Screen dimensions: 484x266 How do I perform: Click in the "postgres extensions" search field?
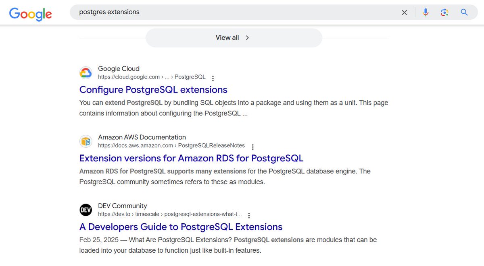234,12
